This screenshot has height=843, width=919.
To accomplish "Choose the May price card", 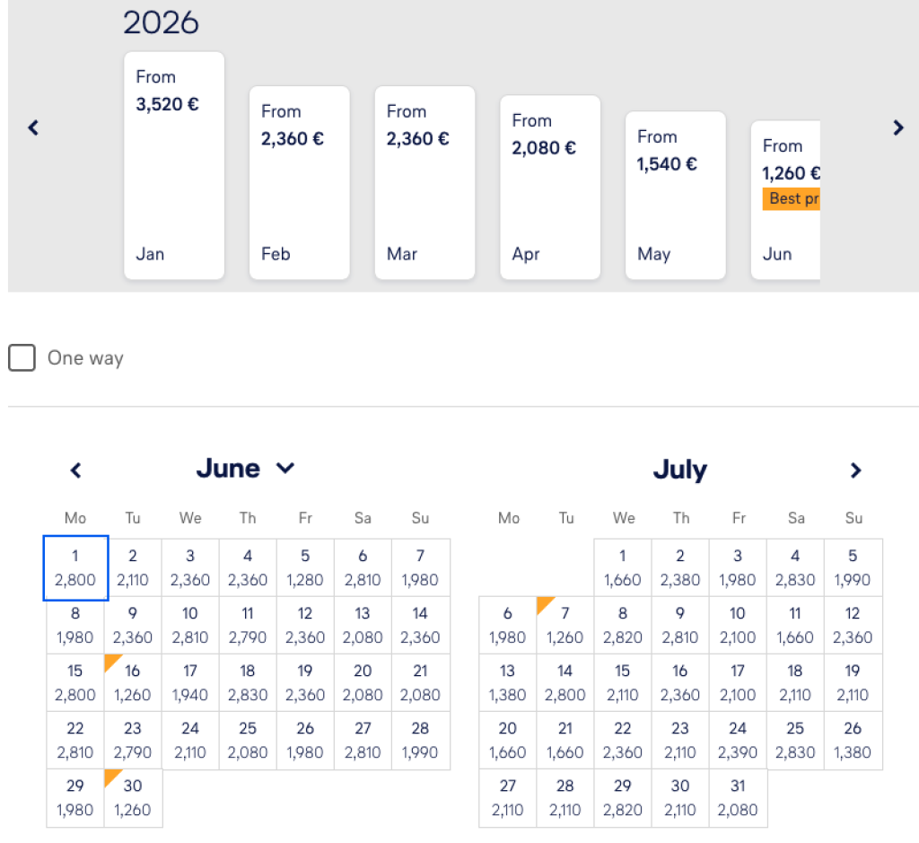I will coord(675,195).
